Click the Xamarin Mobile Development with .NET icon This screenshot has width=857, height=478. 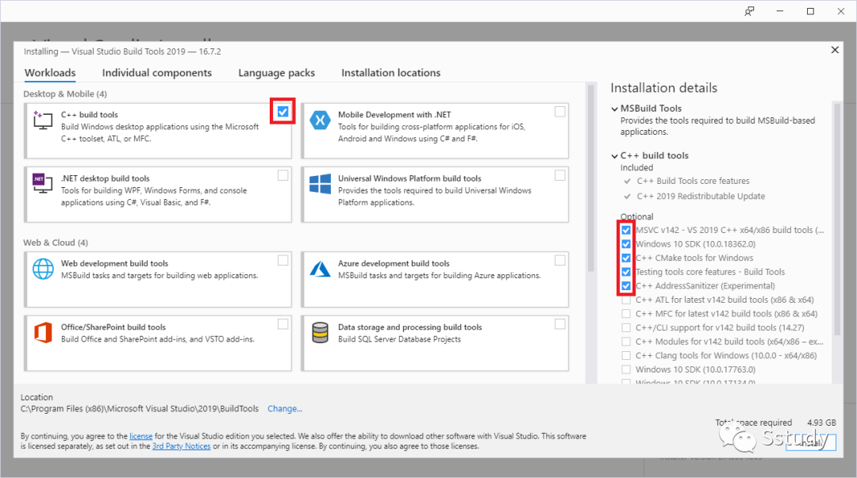click(320, 120)
